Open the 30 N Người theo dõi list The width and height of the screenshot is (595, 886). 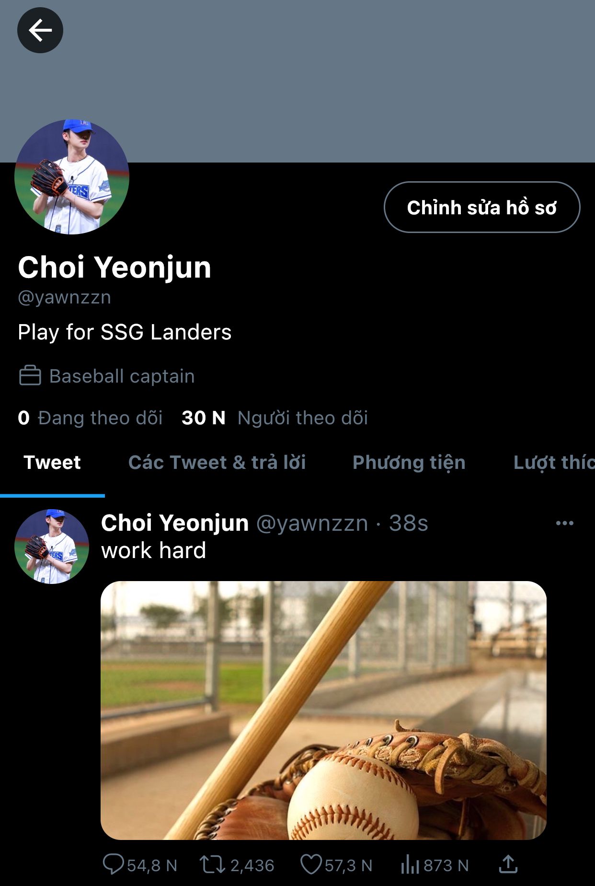click(x=275, y=418)
